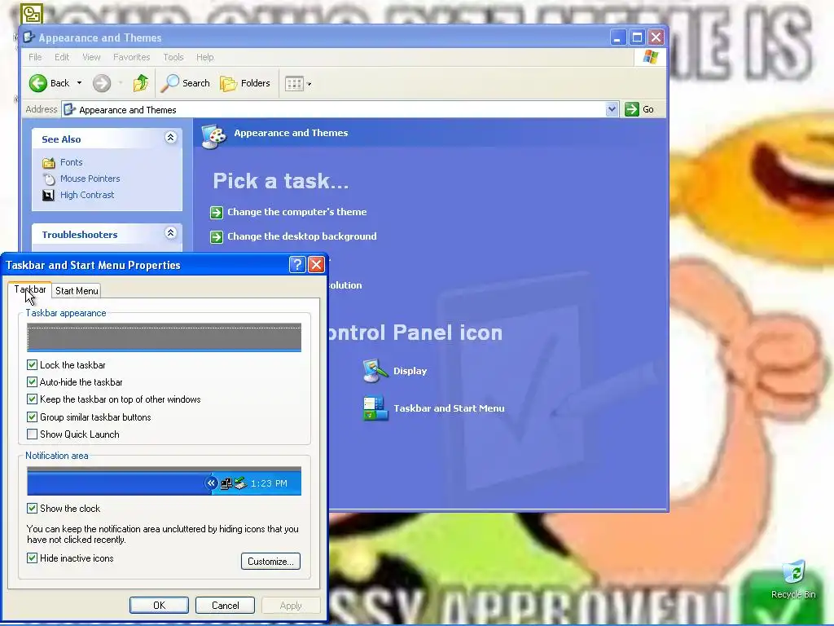
Task: Switch to the Start Menu tab
Action: 77,291
